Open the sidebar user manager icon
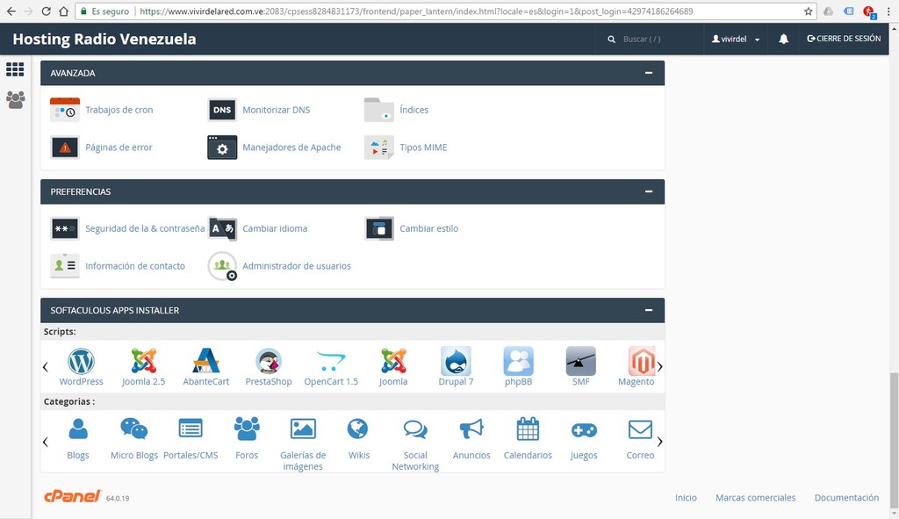 pos(16,100)
